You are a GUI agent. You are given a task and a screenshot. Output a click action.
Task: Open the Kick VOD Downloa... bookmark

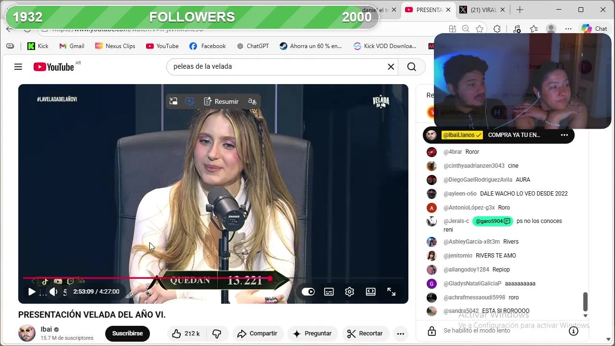[385, 46]
